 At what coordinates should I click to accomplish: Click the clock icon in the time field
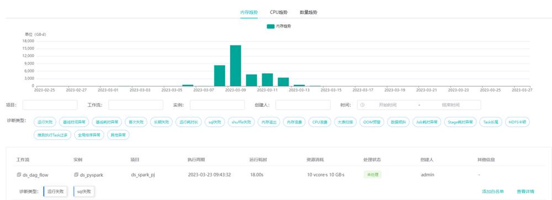[363, 105]
